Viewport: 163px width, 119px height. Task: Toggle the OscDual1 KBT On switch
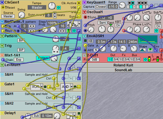(118, 25)
